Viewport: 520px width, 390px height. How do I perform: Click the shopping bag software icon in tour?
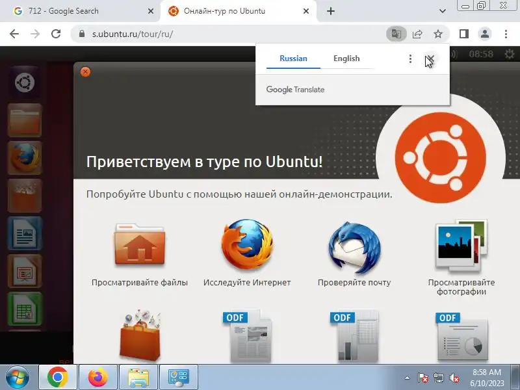click(x=140, y=335)
